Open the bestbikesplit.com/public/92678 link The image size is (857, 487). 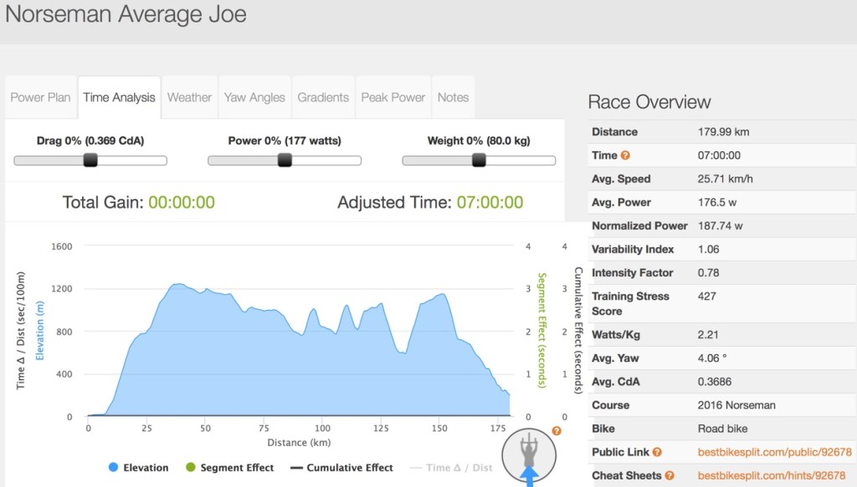pyautogui.click(x=774, y=452)
